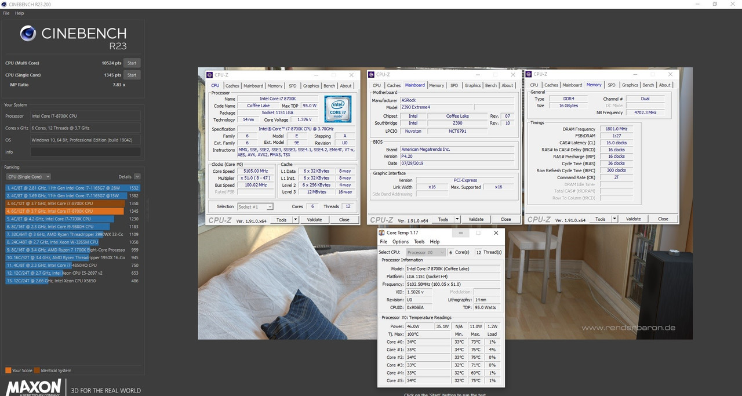Start the CPU Single Core benchmark
742x396 pixels.
tap(132, 75)
